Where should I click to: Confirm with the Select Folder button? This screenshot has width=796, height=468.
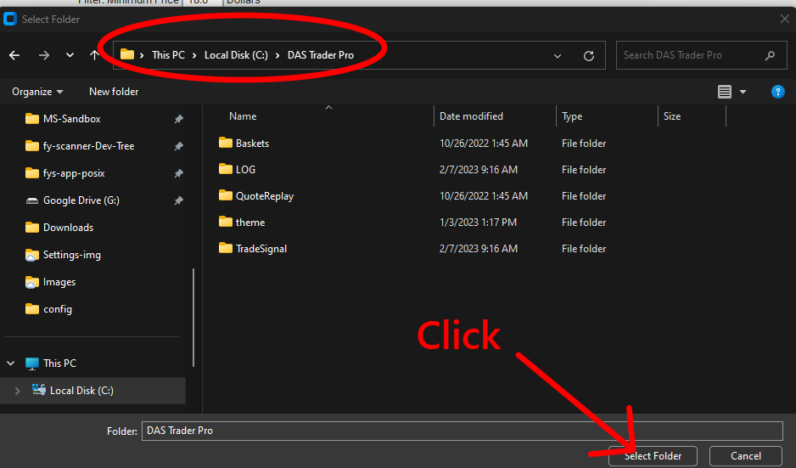pos(653,456)
